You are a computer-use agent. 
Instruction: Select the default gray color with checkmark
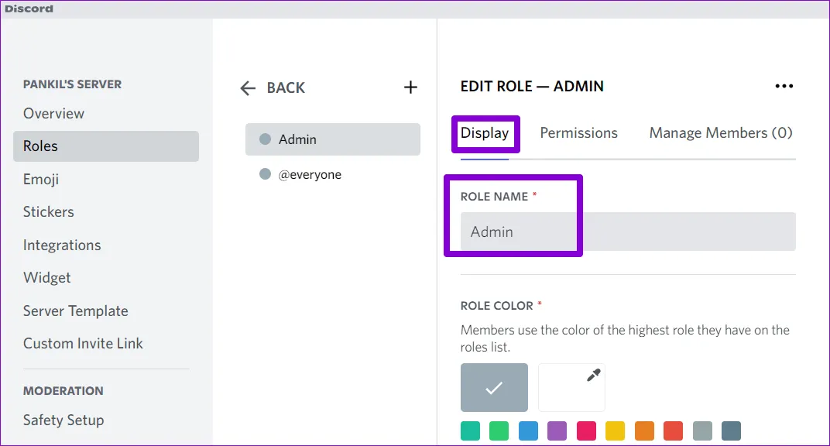click(x=494, y=387)
